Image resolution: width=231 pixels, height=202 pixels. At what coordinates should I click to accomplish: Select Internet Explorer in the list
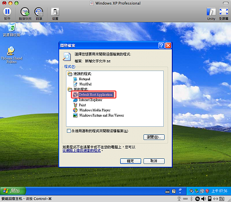[90, 100]
